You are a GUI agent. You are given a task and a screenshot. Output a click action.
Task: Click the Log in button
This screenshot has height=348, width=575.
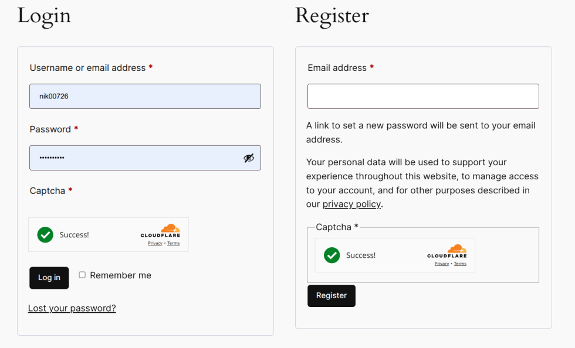tap(49, 278)
